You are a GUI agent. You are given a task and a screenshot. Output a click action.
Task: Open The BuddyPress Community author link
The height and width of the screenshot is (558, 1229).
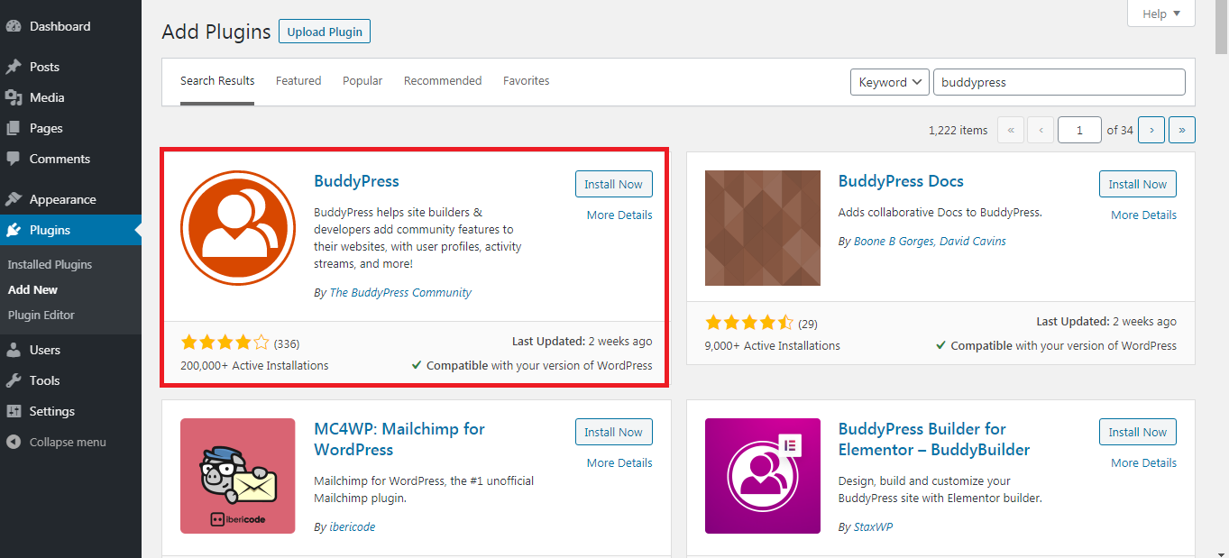click(x=400, y=292)
